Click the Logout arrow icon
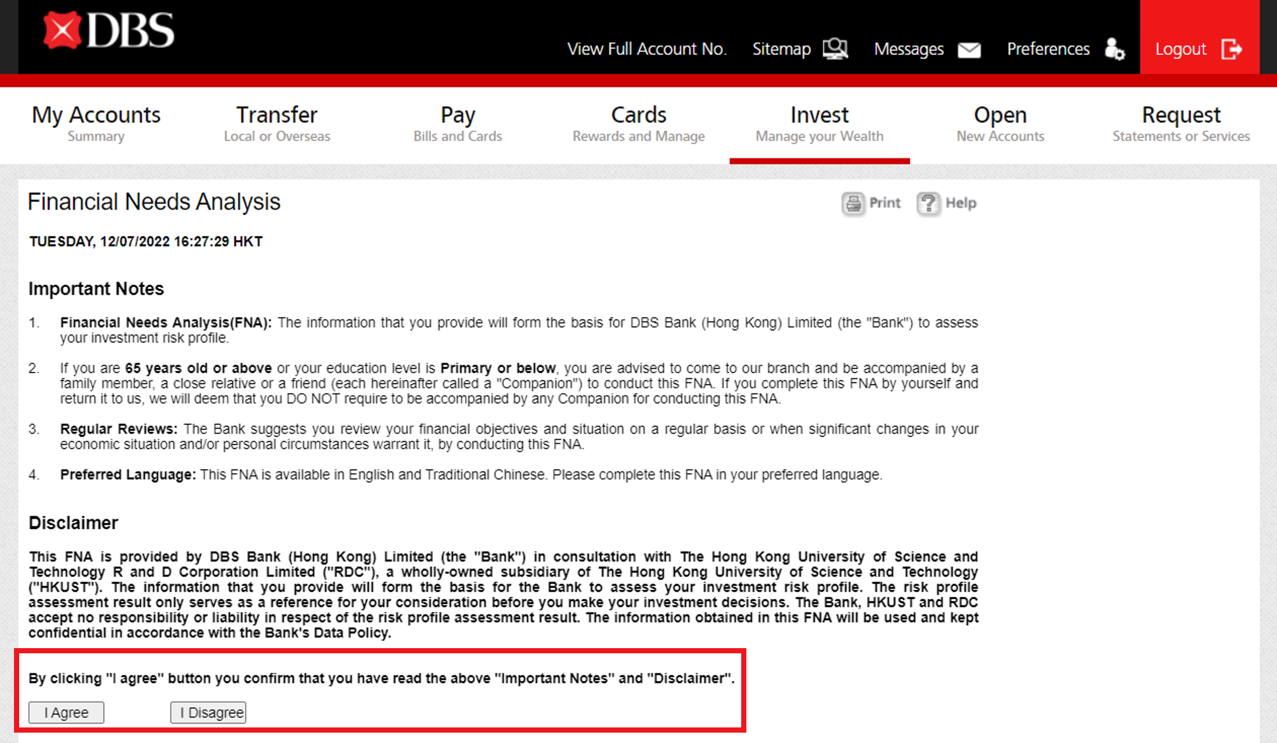Image resolution: width=1277 pixels, height=743 pixels. pos(1231,50)
